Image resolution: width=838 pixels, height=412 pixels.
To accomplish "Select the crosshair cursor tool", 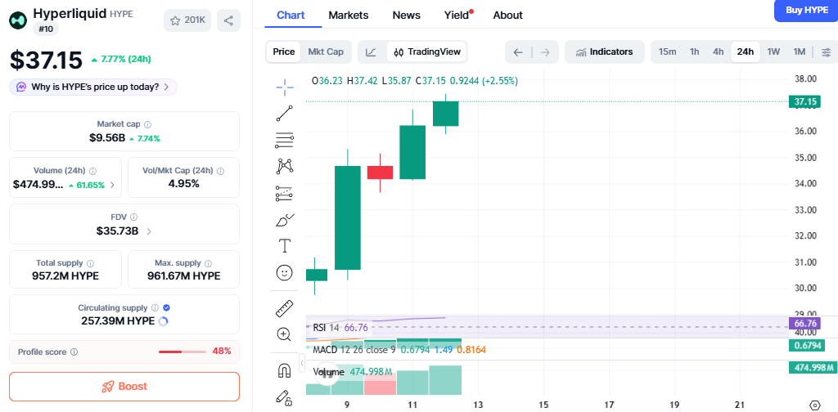I will [x=285, y=87].
